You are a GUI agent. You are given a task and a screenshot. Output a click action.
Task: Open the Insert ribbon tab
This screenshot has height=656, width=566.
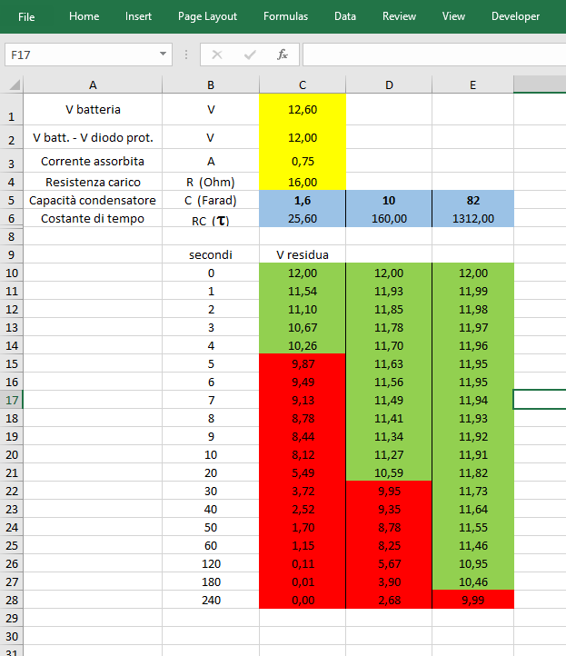[138, 16]
